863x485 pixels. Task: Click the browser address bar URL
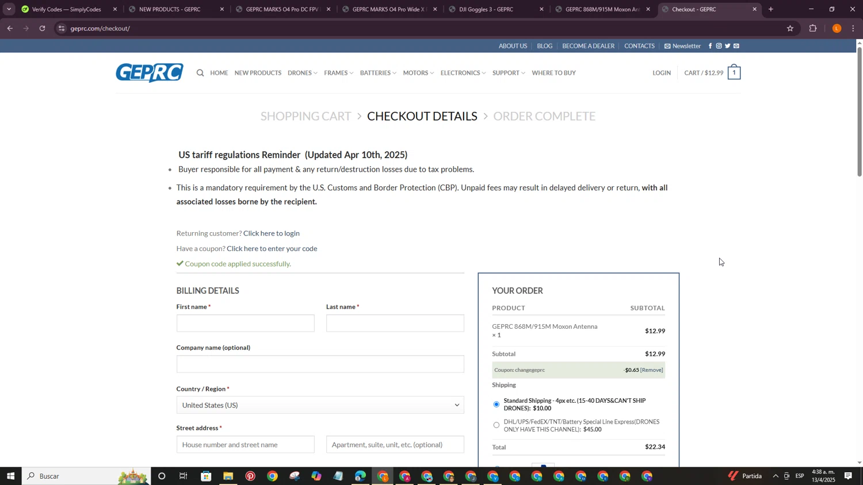point(100,28)
